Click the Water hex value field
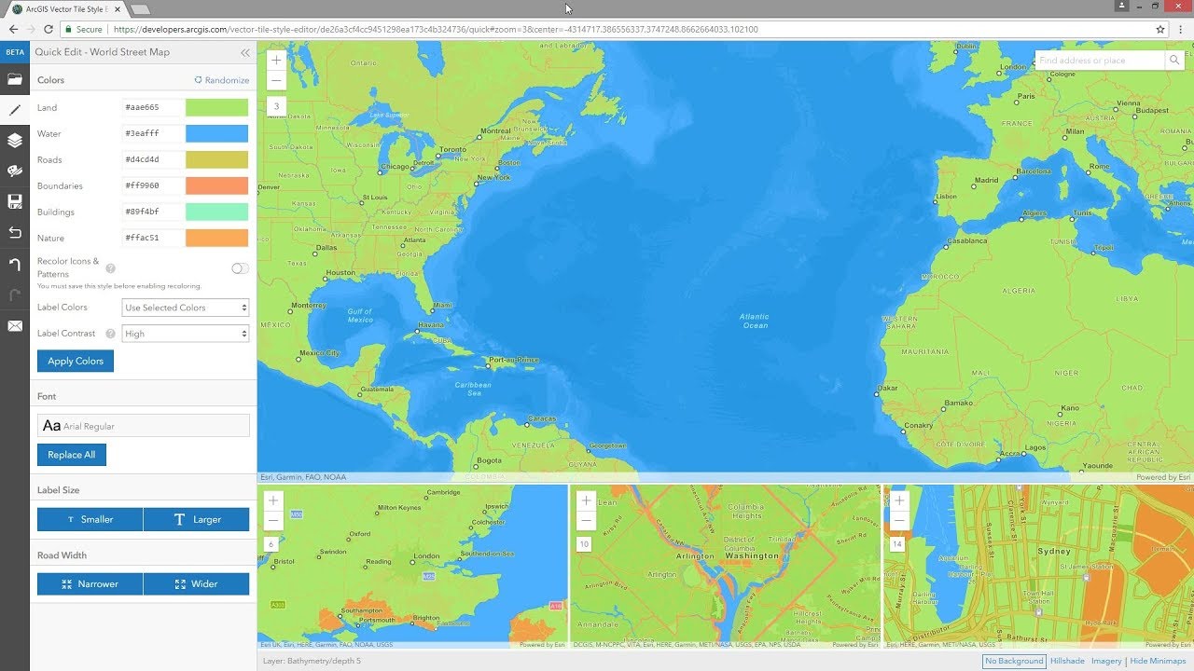The width and height of the screenshot is (1194, 671). tap(153, 134)
